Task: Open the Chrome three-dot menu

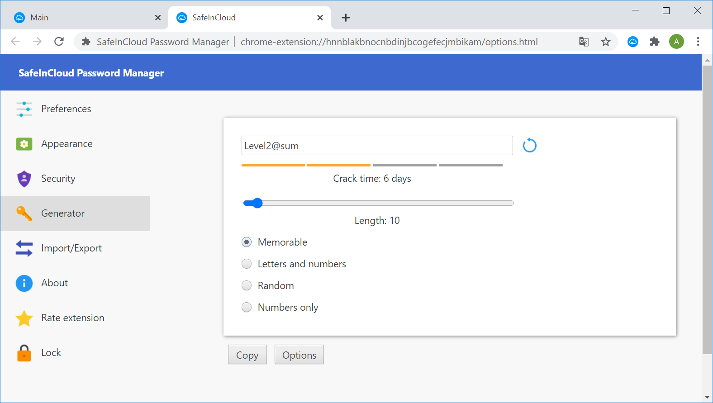Action: [698, 42]
